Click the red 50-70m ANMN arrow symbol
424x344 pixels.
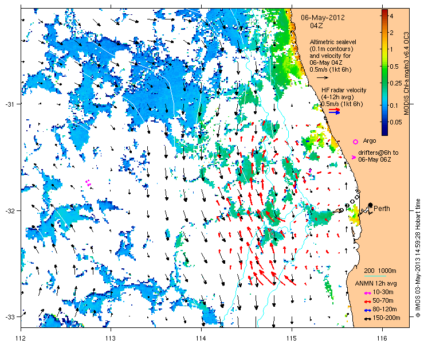[367, 302]
